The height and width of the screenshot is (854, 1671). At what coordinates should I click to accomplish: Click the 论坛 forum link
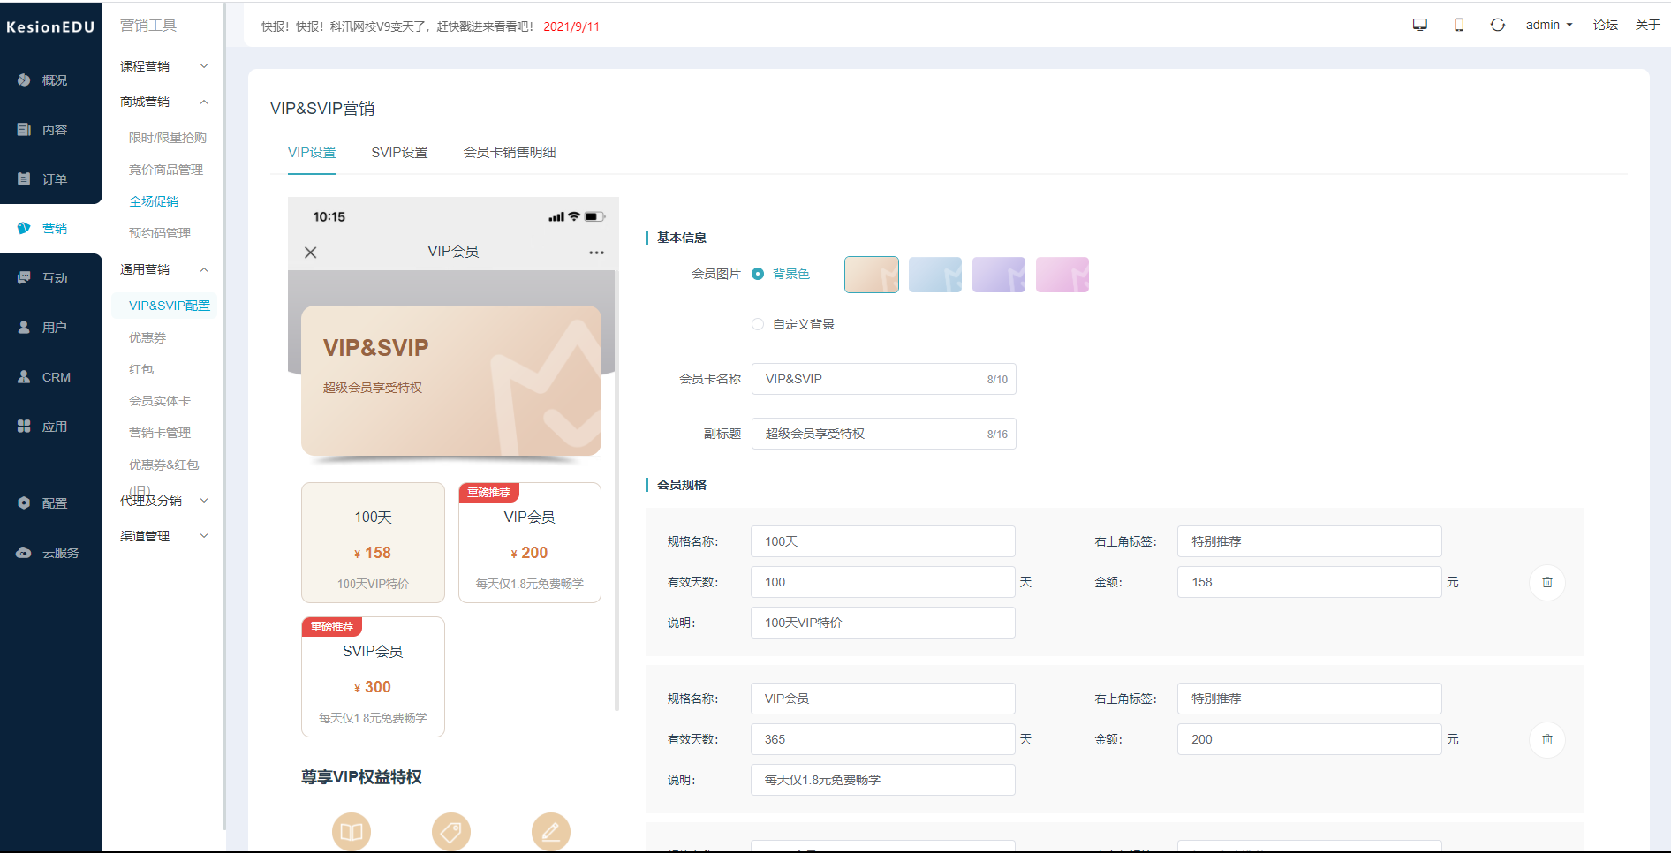tap(1606, 25)
